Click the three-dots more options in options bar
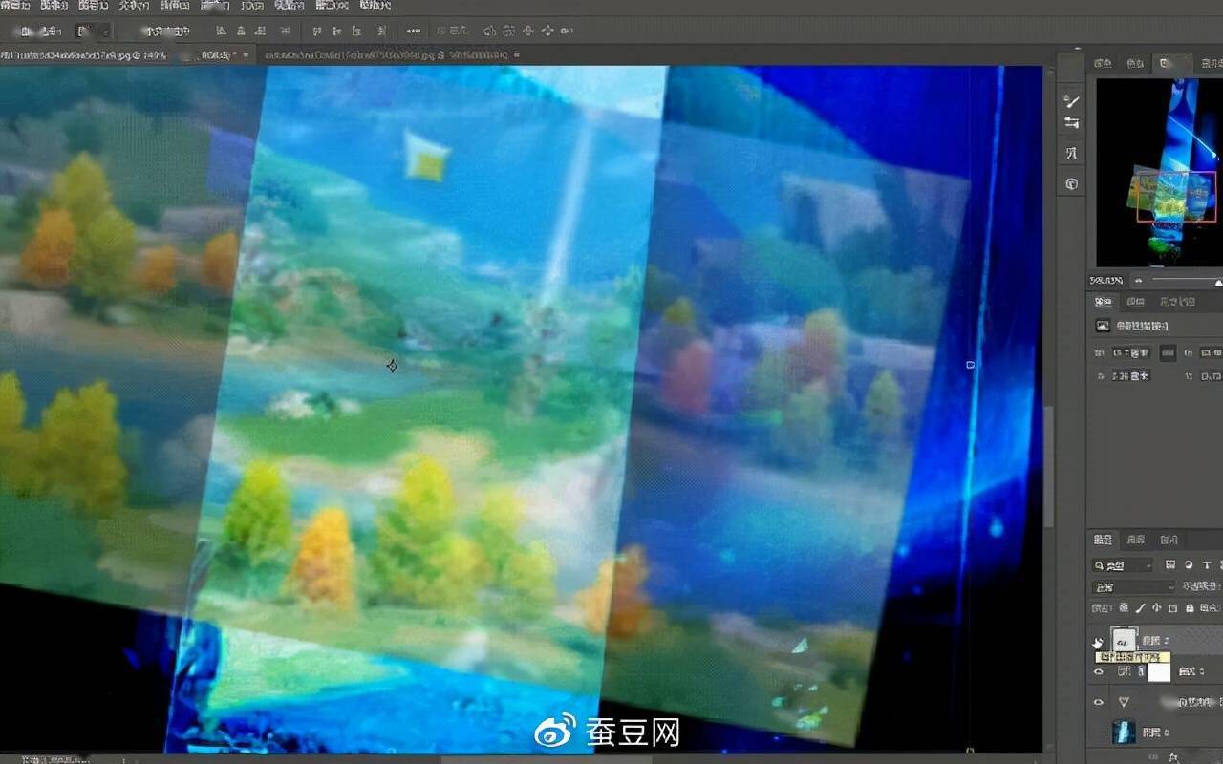This screenshot has width=1223, height=764. [413, 32]
